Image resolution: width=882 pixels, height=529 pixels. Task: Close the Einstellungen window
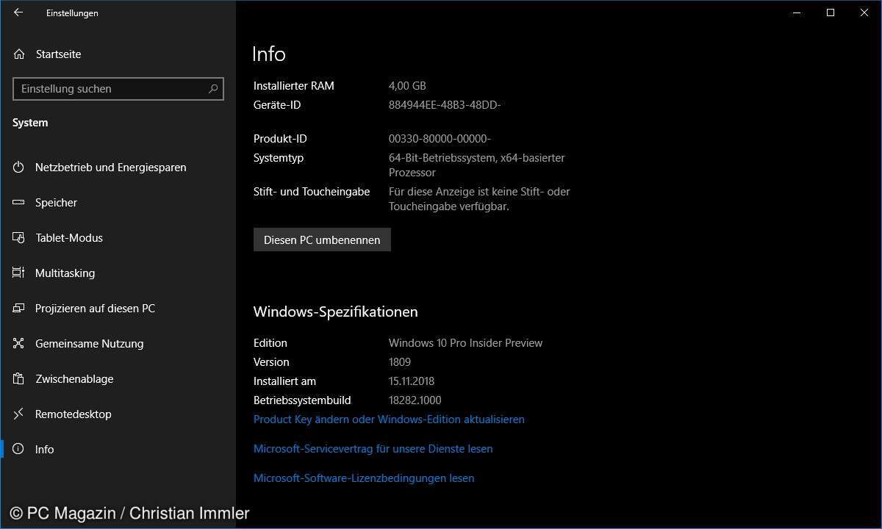point(864,12)
